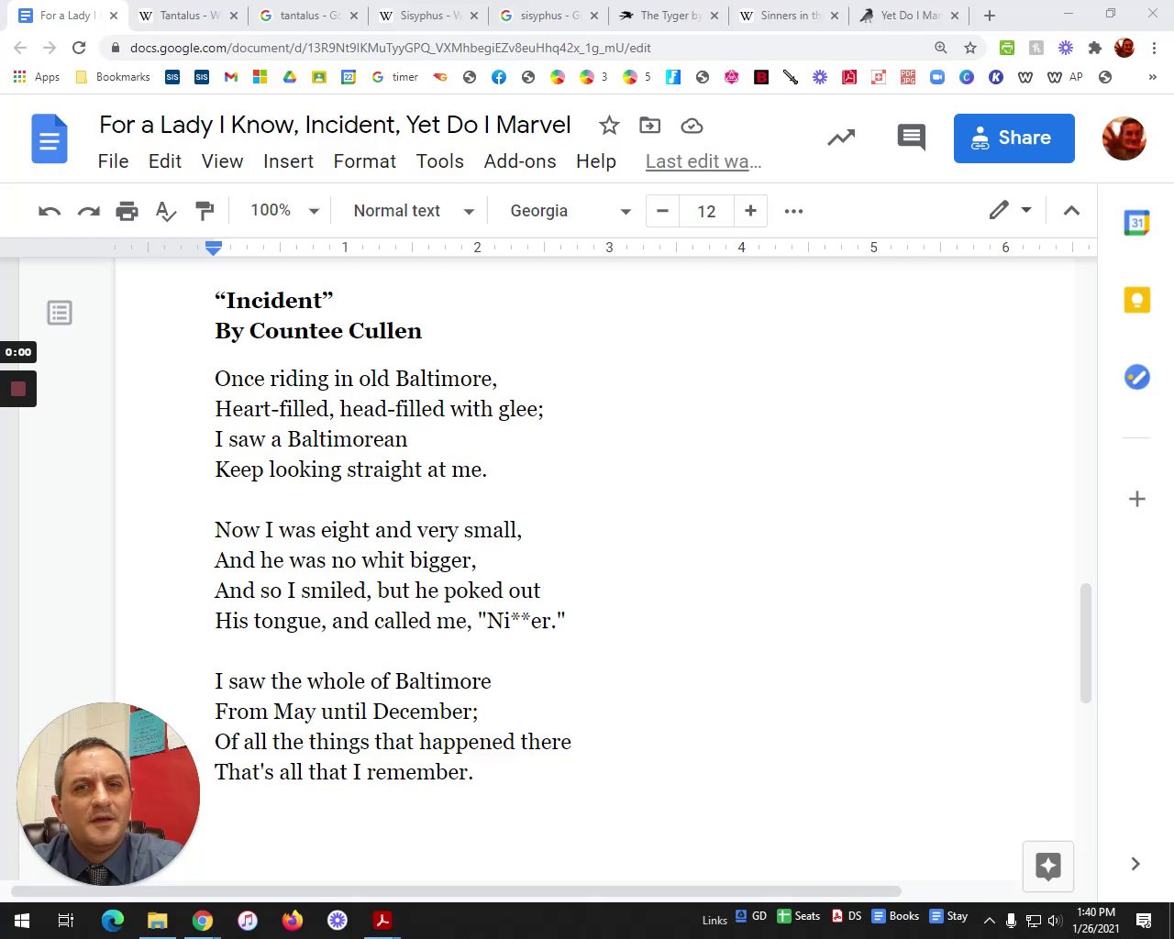Open the Format menu

point(364,161)
